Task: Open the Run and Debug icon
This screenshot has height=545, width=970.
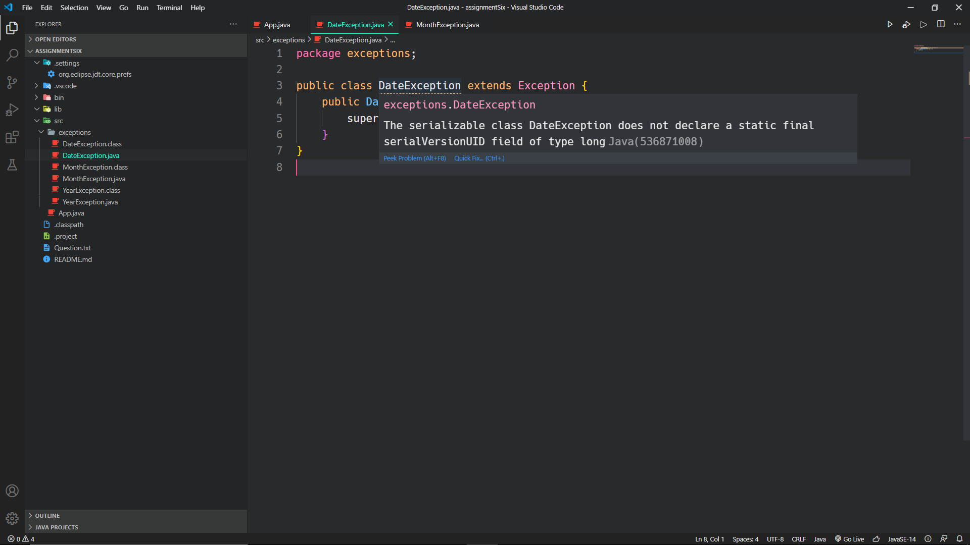Action: 12,110
